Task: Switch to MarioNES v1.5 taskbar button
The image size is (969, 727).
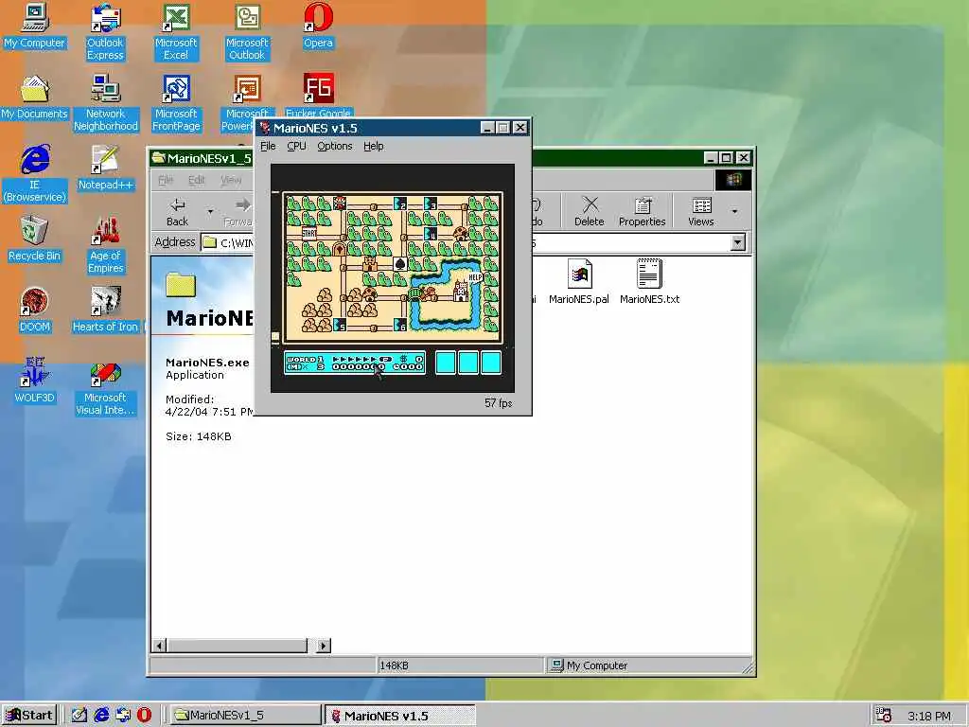Action: tap(400, 716)
